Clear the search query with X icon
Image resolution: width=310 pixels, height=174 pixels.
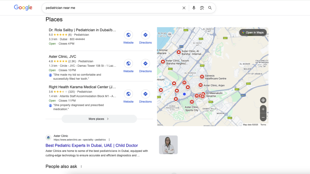184,8
